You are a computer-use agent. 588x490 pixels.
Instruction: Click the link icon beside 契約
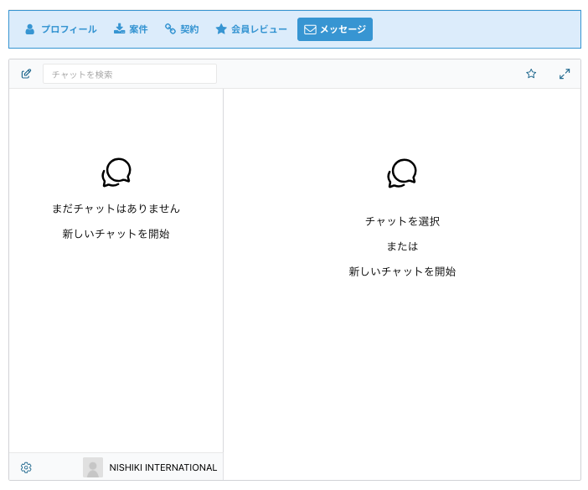coord(170,29)
